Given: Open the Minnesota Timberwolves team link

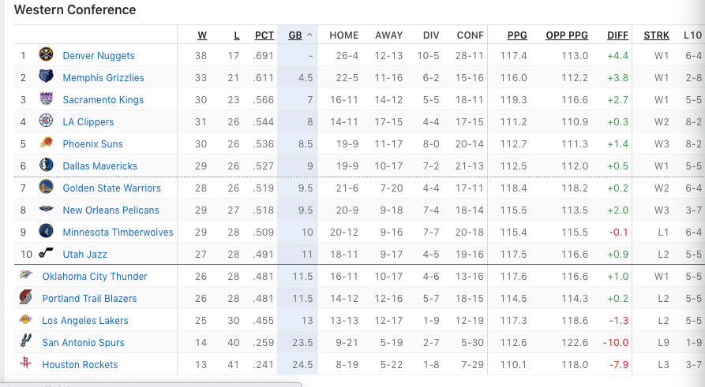Looking at the screenshot, I should [118, 232].
